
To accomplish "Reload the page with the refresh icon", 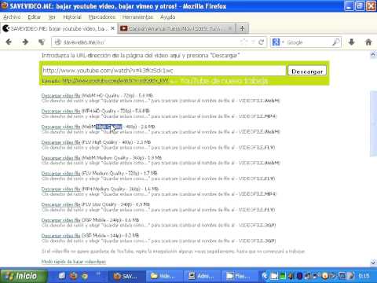I will 261,42.
